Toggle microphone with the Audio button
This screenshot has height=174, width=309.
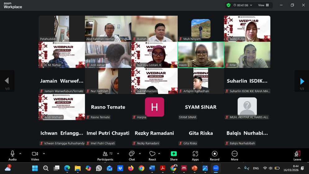[12, 155]
